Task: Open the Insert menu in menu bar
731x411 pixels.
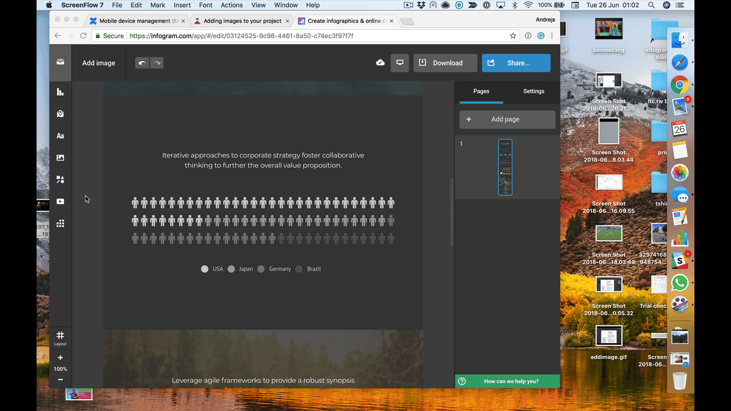Action: point(182,5)
